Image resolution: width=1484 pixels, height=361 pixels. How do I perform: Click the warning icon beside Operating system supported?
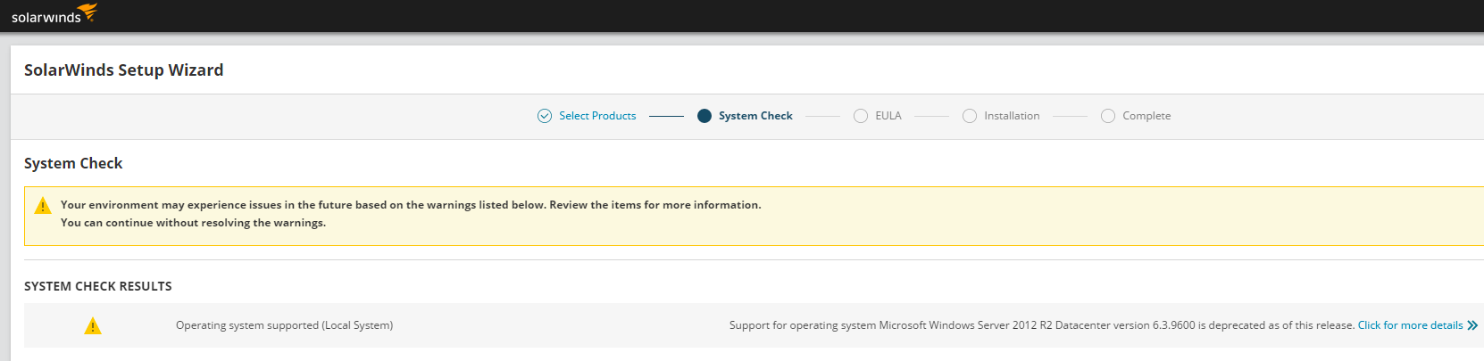93,326
